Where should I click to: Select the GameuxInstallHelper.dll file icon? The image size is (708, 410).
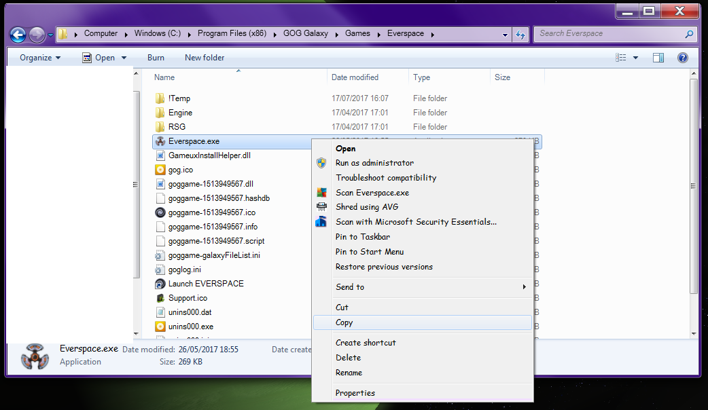(160, 155)
